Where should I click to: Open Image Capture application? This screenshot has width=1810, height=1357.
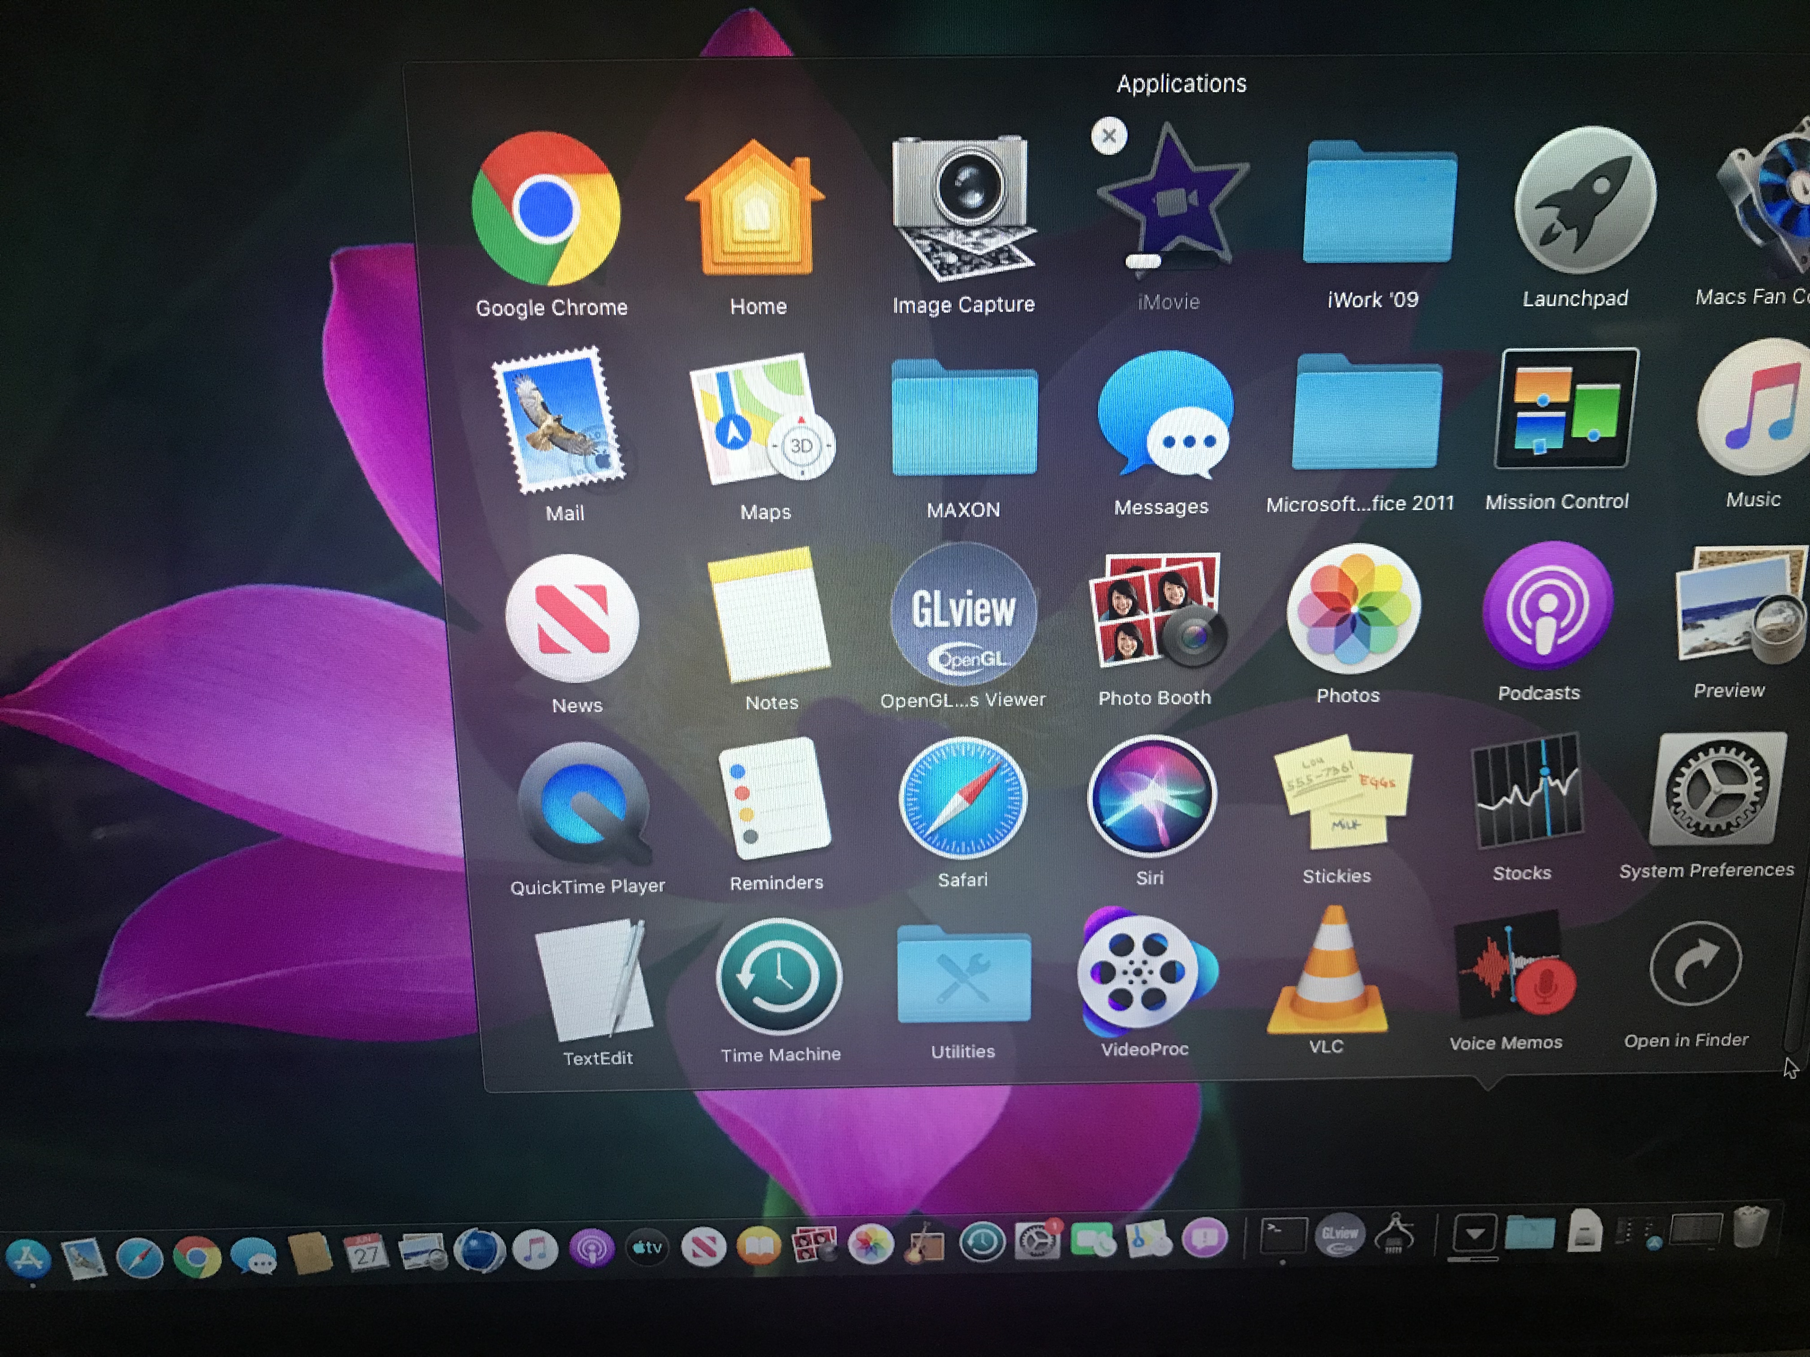click(x=963, y=208)
